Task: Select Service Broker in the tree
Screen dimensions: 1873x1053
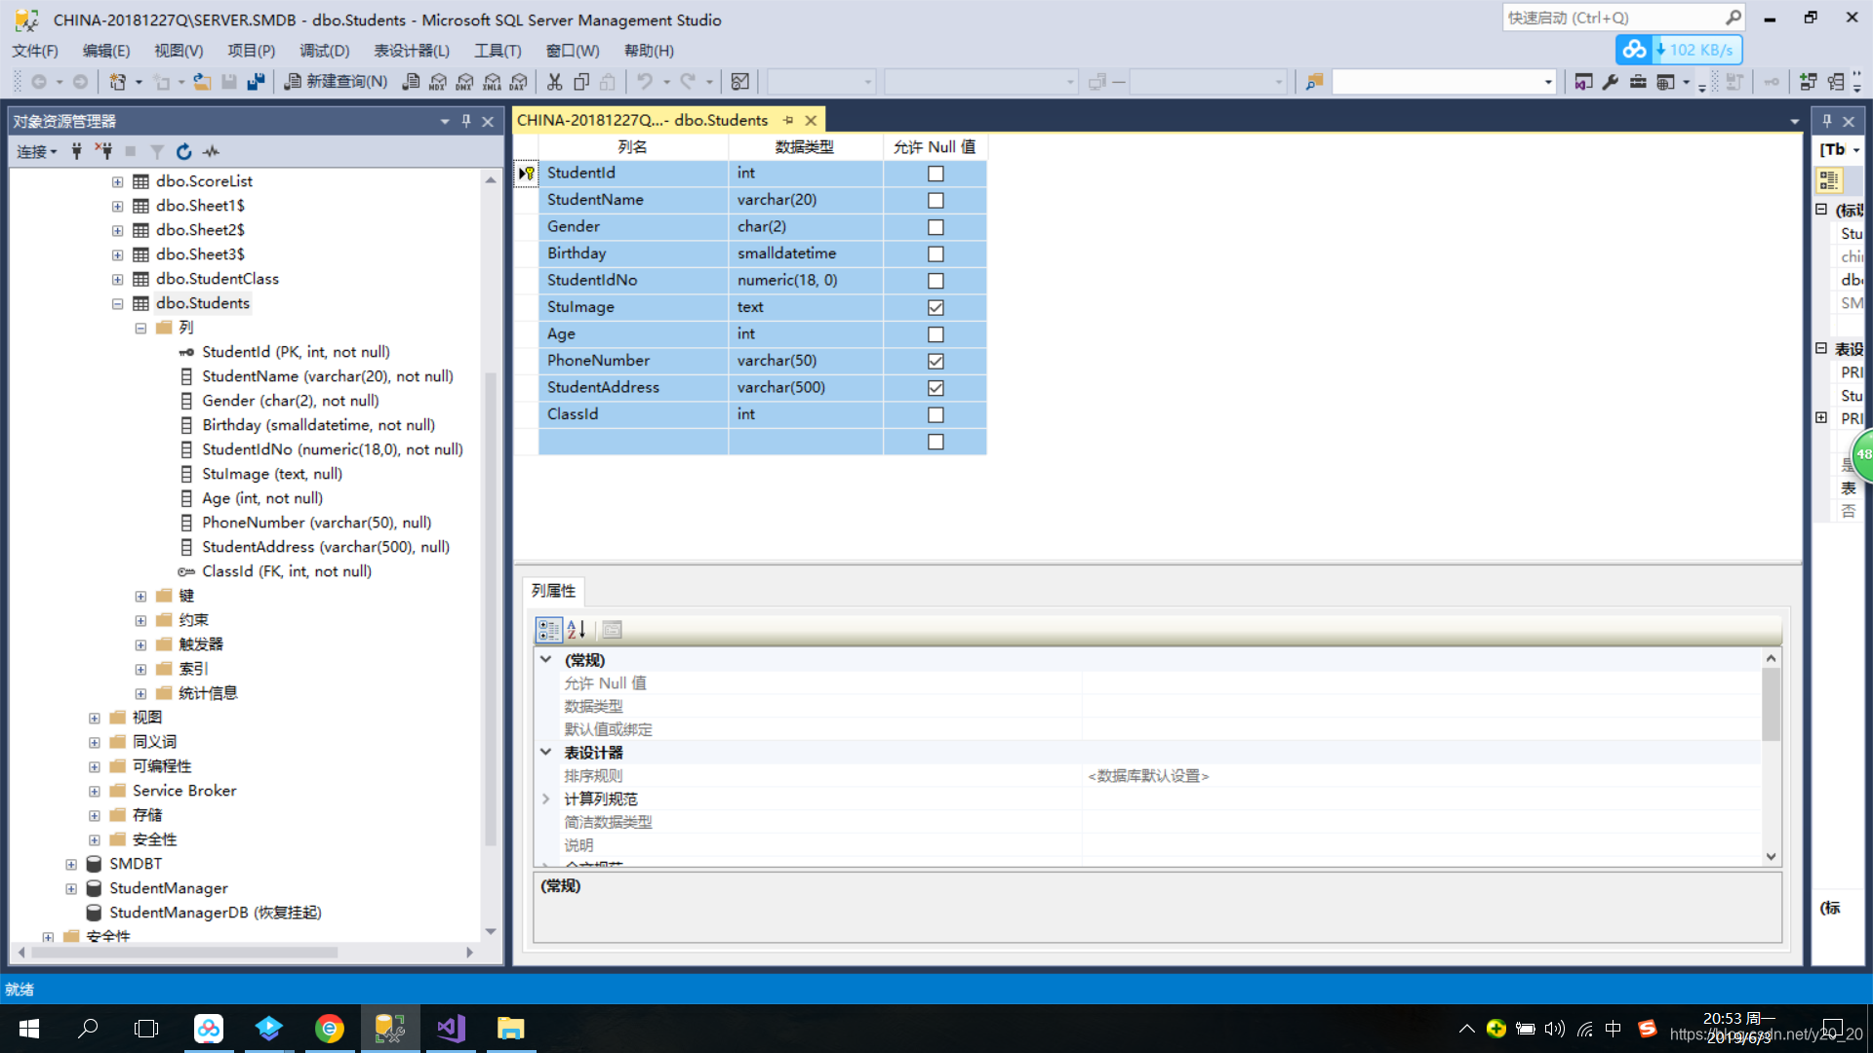Action: [x=184, y=791]
